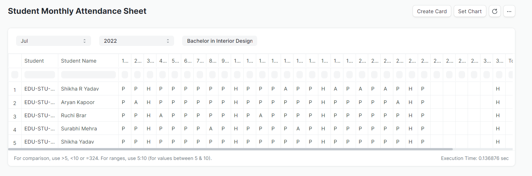Select the Aryan Kapoor name cell
The width and height of the screenshot is (532, 176).
(78, 102)
